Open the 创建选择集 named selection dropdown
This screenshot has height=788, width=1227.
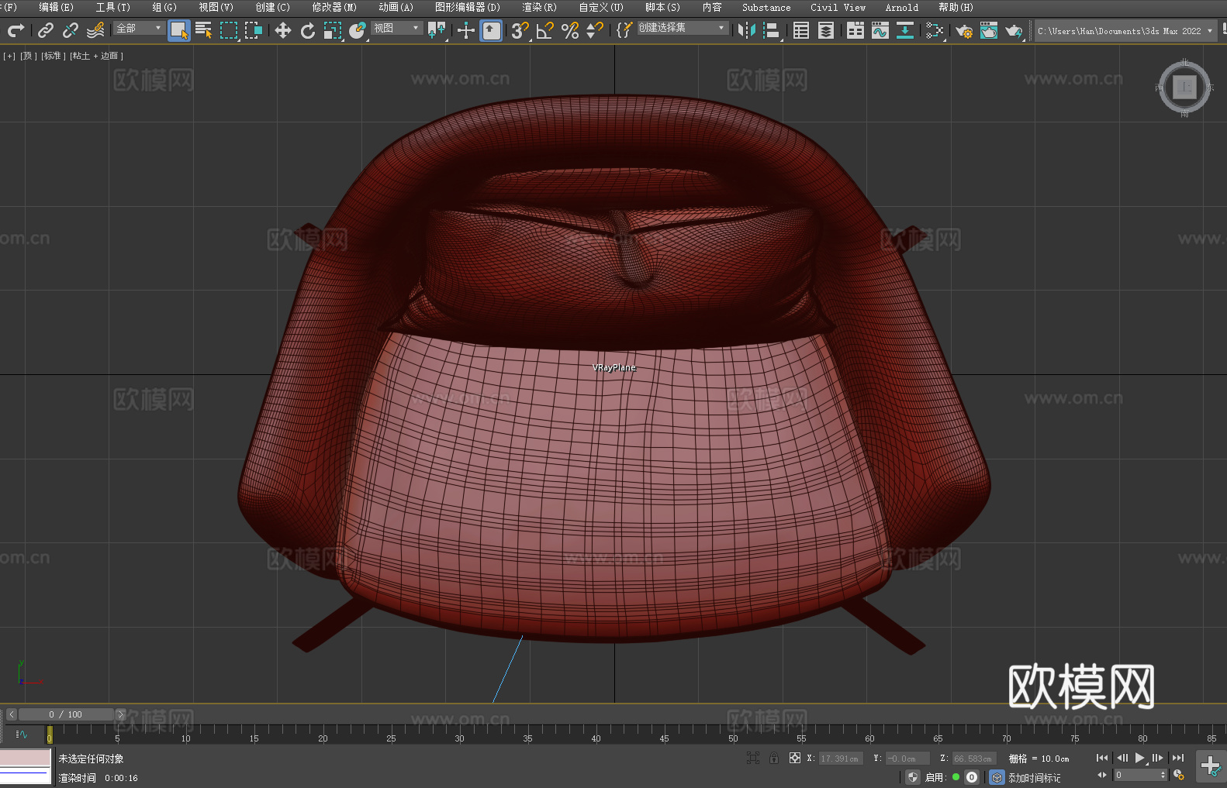683,28
